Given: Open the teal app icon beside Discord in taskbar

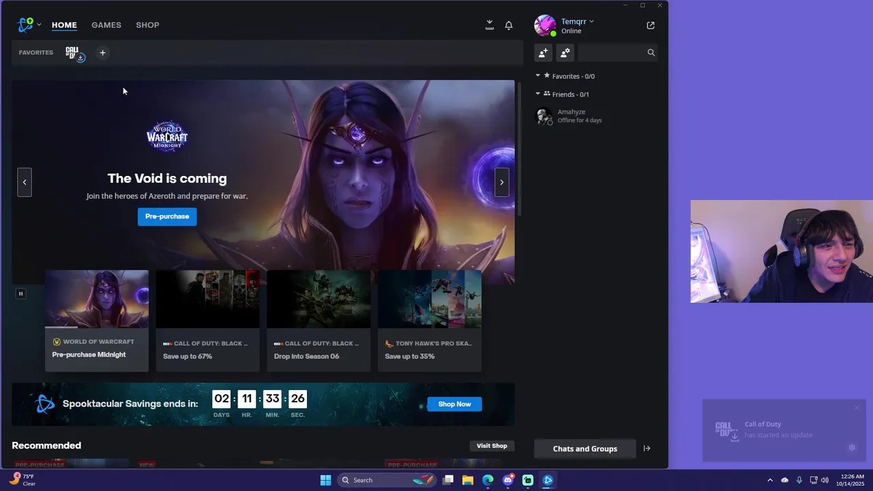Looking at the screenshot, I should (528, 480).
